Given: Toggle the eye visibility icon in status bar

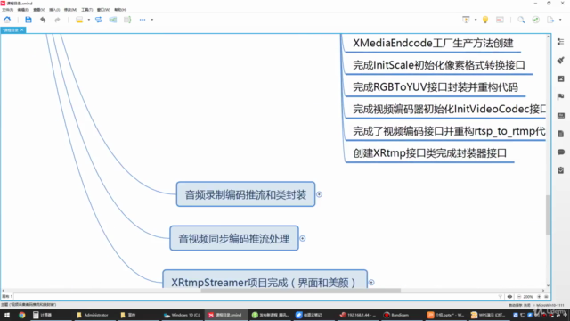Looking at the screenshot, I should point(509,297).
